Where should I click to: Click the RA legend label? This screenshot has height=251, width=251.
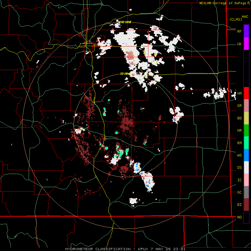[239, 143]
